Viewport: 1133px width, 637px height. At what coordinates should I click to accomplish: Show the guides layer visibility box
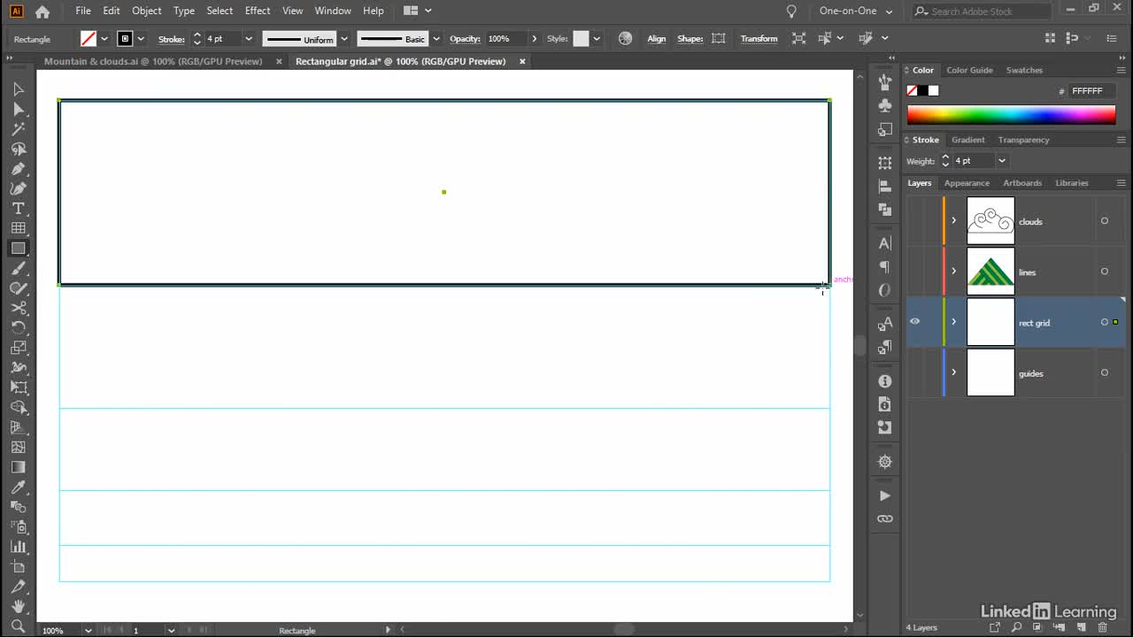(x=914, y=372)
